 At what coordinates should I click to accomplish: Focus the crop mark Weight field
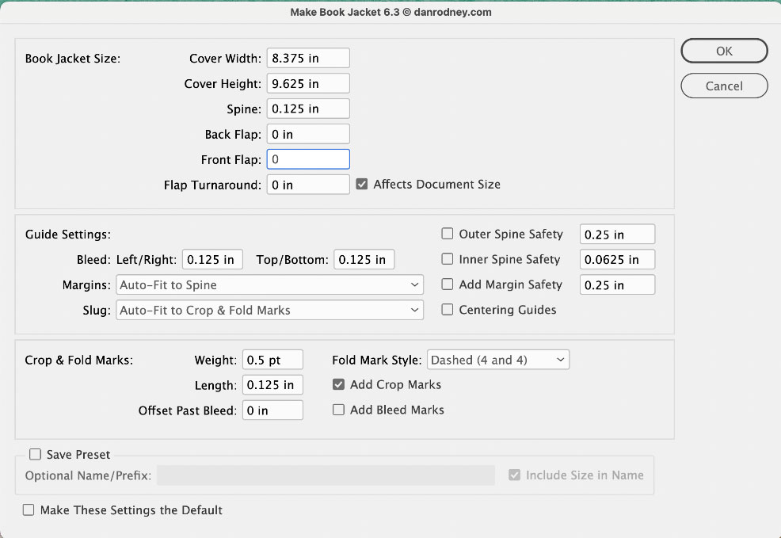pos(272,360)
